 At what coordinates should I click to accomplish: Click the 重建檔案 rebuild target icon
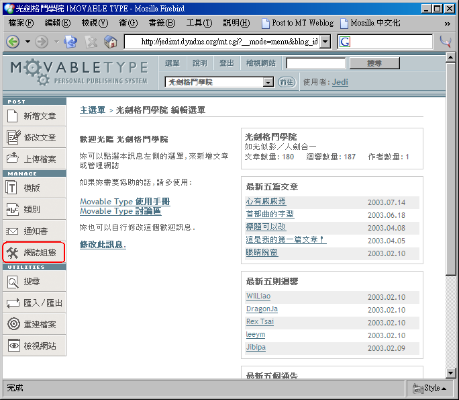[13, 324]
